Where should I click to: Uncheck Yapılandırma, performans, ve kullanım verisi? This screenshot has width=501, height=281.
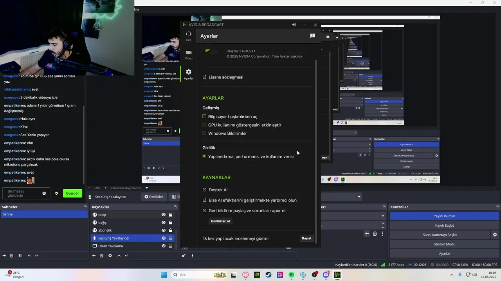point(204,156)
